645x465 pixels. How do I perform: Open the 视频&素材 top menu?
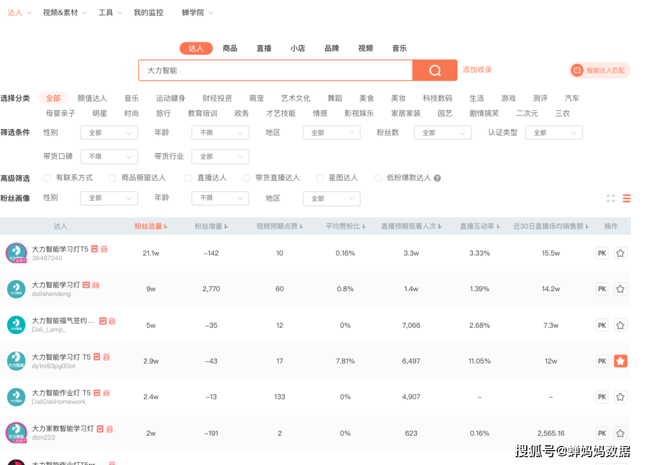(64, 13)
